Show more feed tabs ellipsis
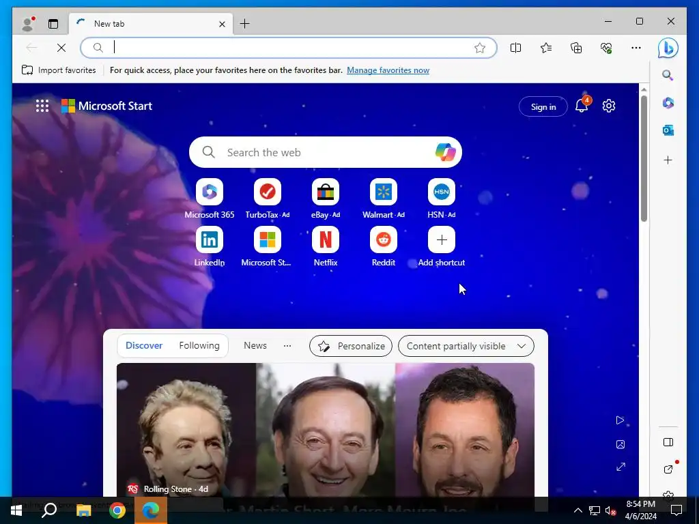Screen dimensions: 699x524 (287, 345)
